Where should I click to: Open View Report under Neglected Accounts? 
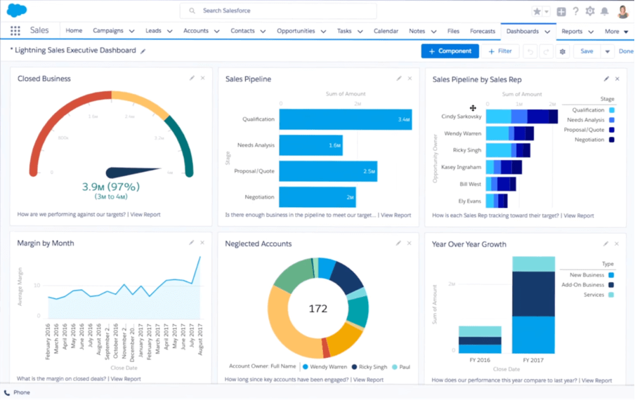click(x=368, y=380)
